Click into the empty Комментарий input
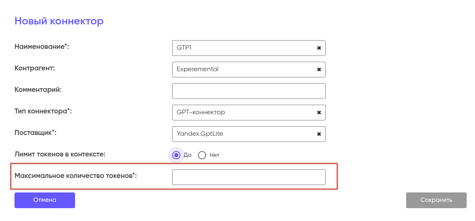The width and height of the screenshot is (475, 221). point(248,91)
